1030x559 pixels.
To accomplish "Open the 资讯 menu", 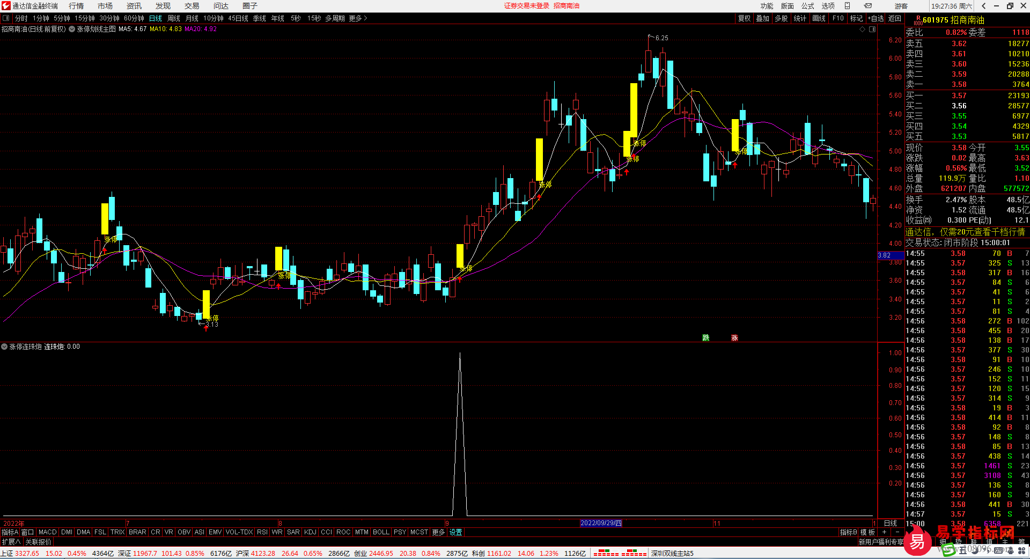I will 134,6.
